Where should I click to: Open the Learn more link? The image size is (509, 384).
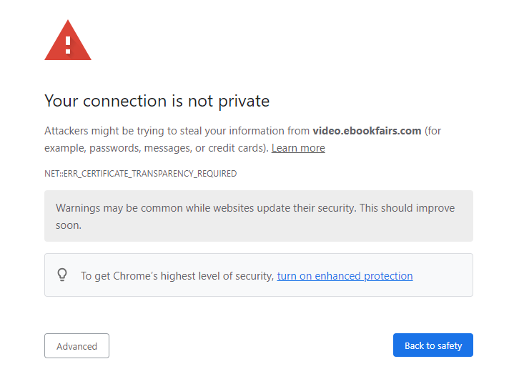[x=298, y=148]
